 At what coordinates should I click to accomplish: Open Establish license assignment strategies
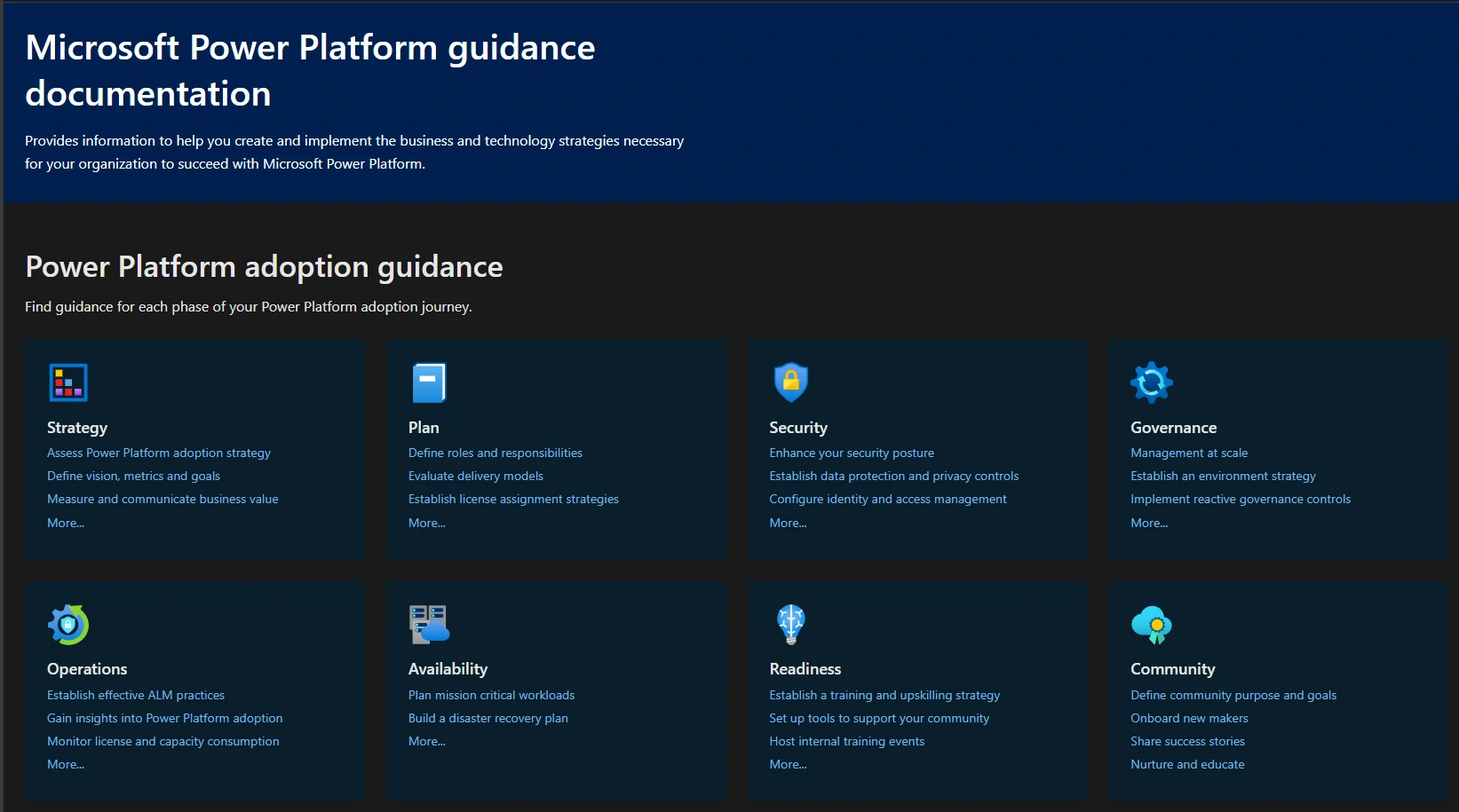click(x=512, y=499)
